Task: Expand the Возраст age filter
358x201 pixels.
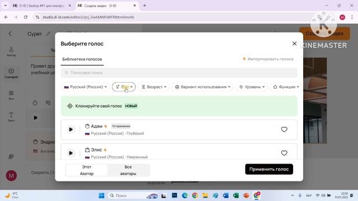Action: coord(154,87)
